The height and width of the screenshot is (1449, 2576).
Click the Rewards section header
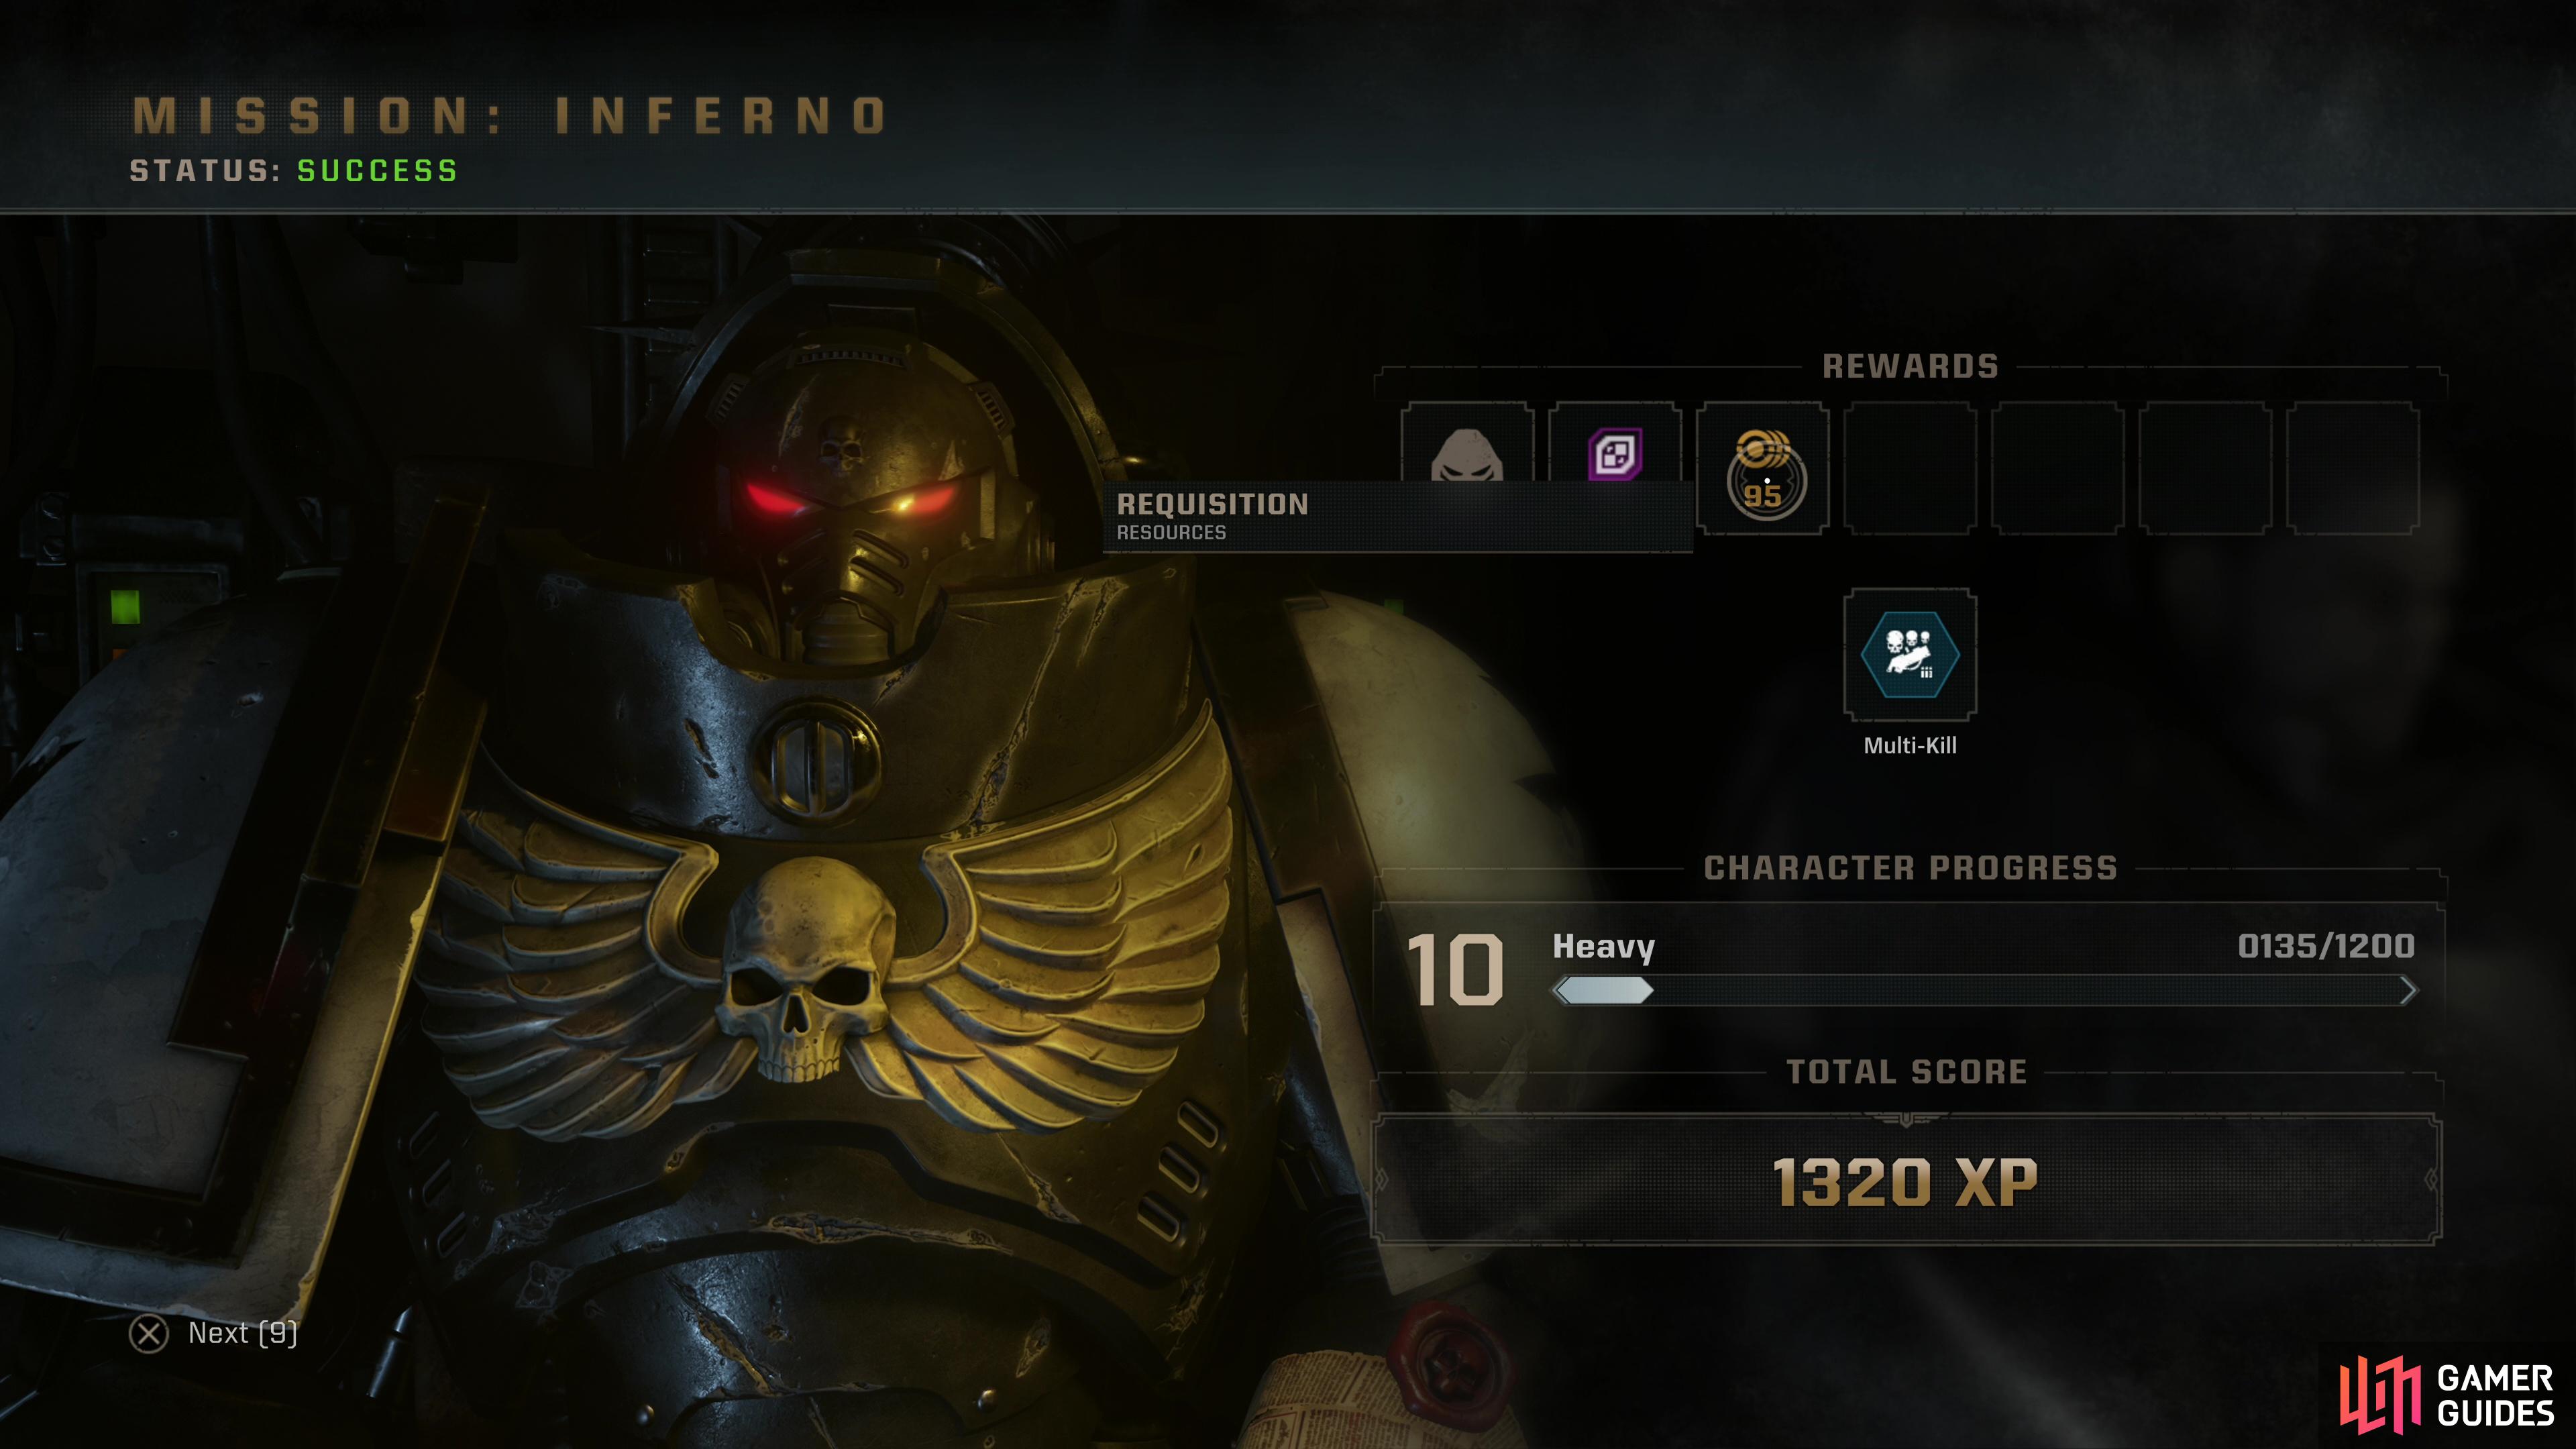point(1910,366)
